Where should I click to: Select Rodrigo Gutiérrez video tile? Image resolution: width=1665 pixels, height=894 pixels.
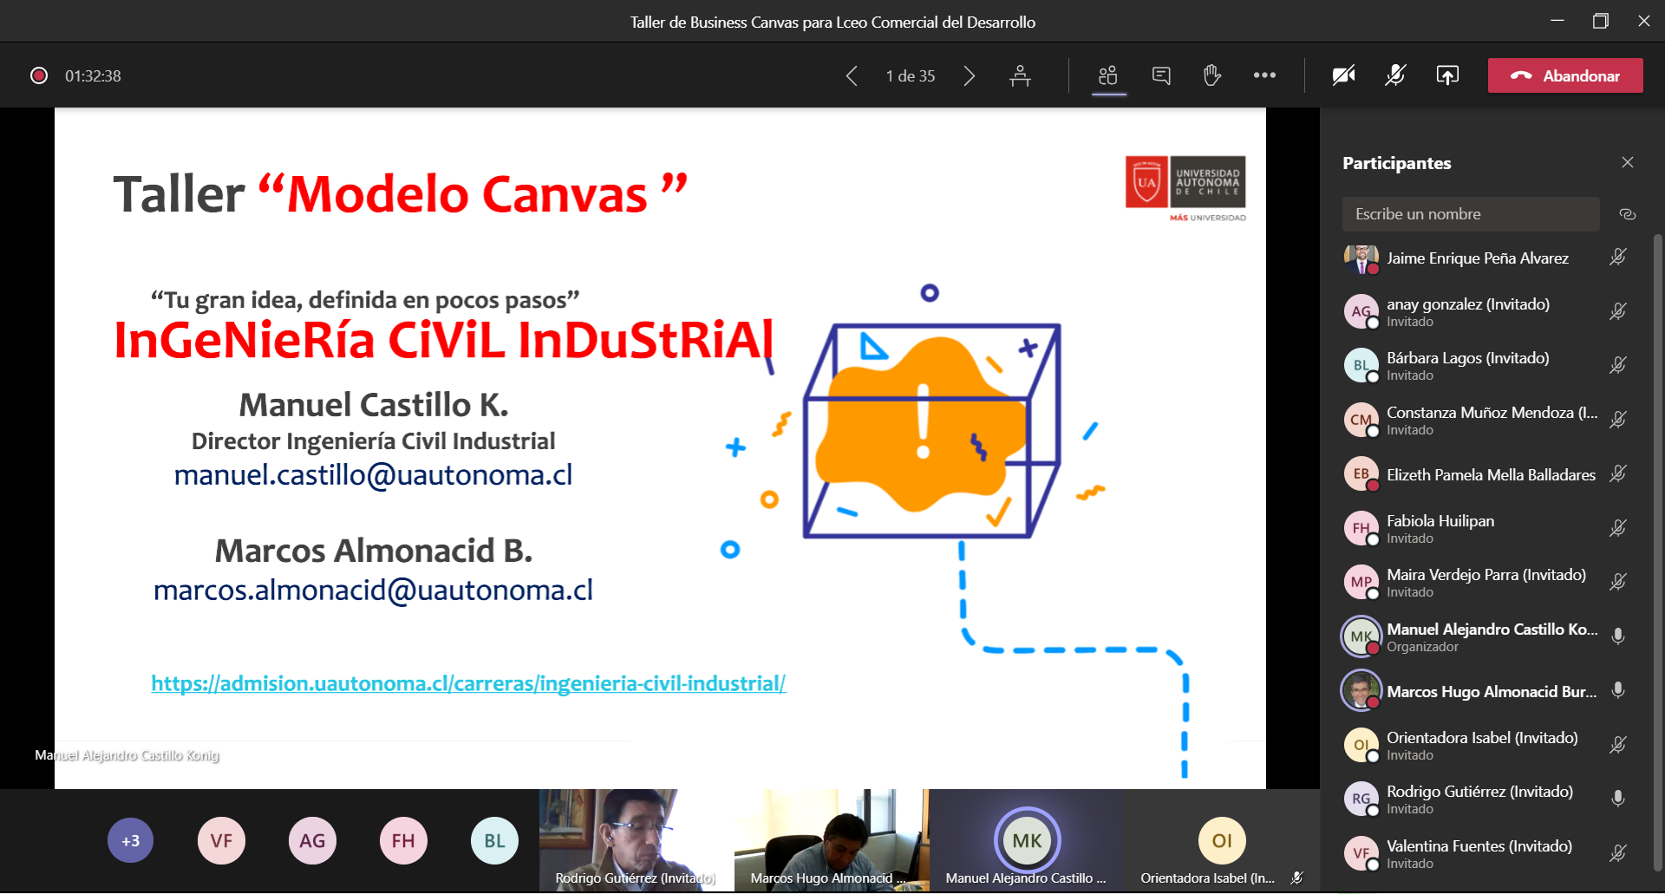636,840
